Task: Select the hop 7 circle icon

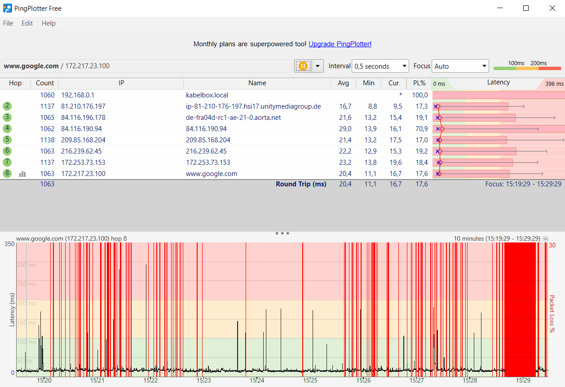Action: tap(7, 163)
